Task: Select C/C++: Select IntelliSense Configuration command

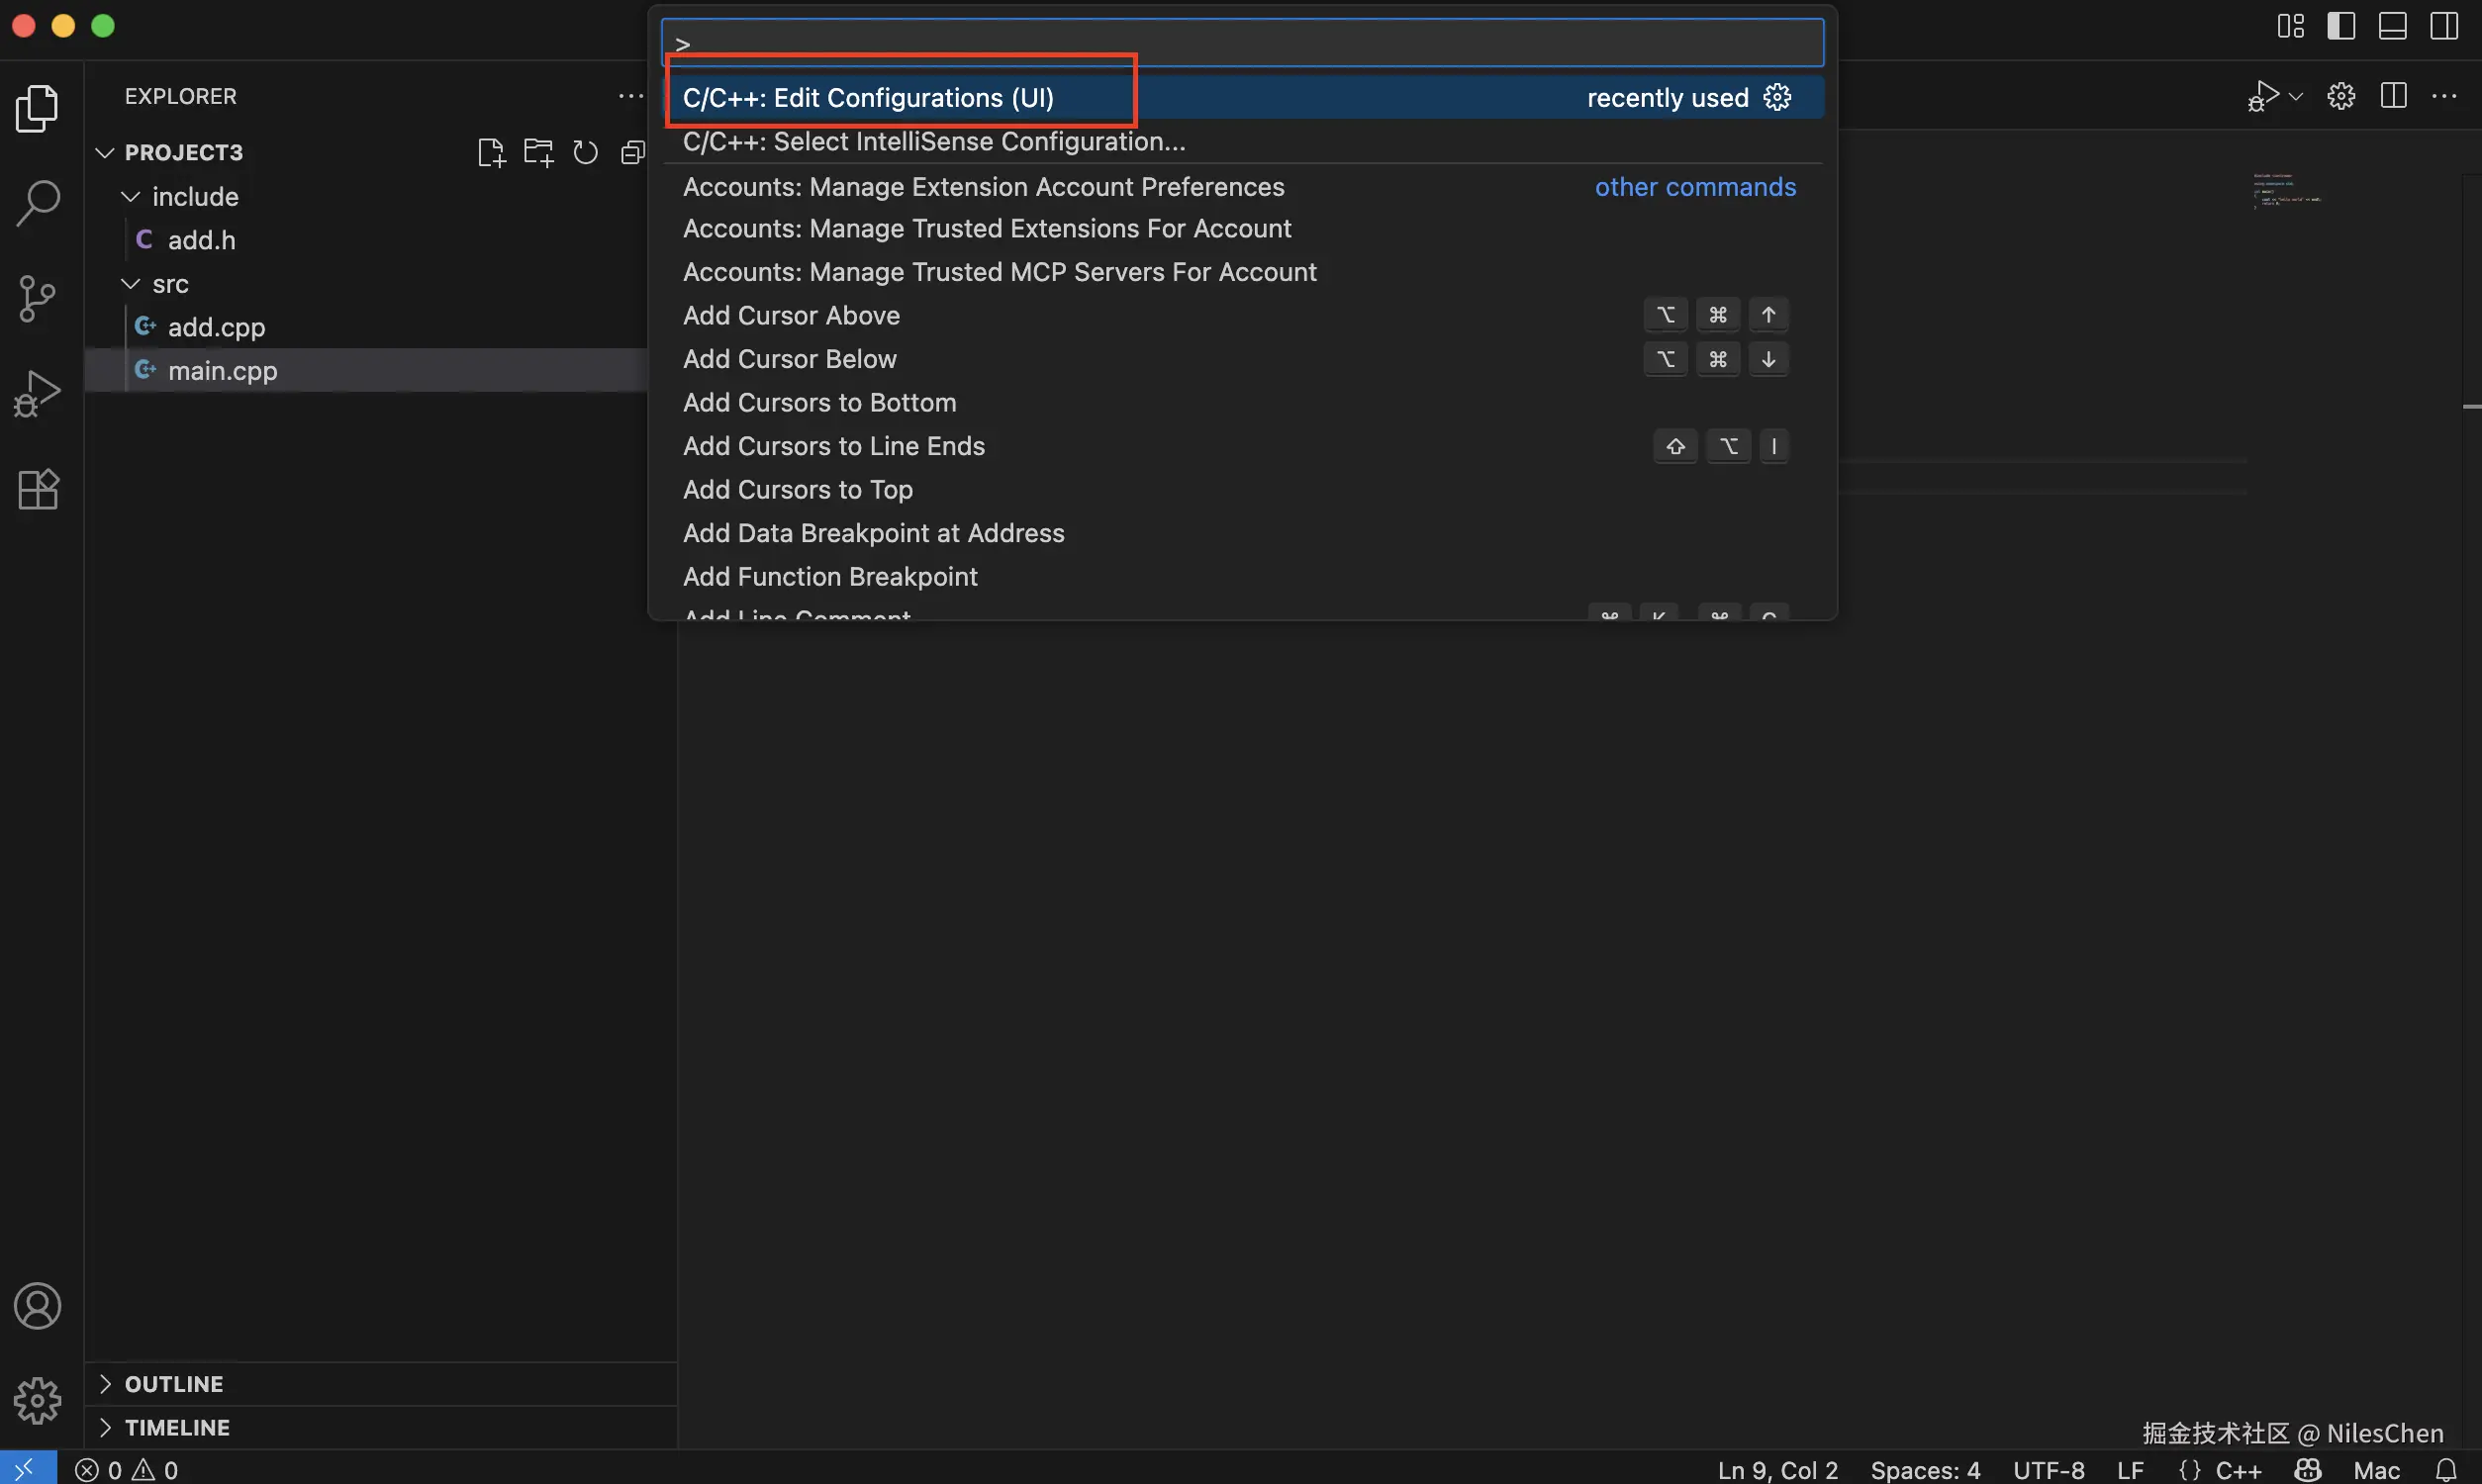Action: [x=933, y=142]
